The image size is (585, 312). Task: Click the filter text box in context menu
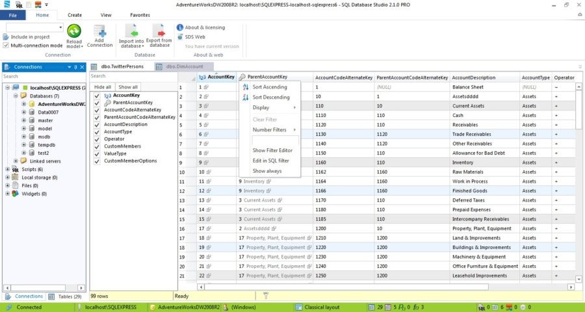coord(276,140)
